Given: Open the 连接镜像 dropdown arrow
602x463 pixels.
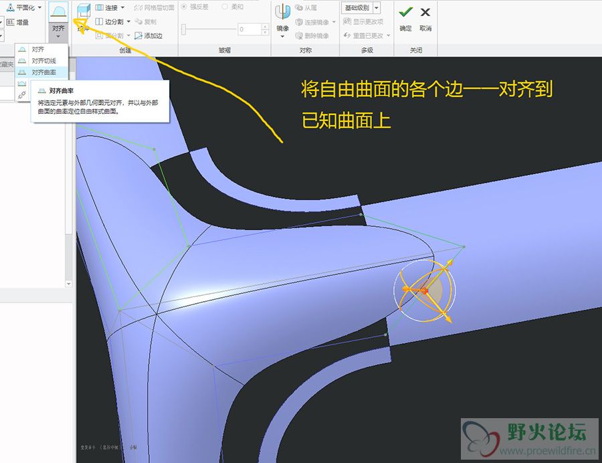Looking at the screenshot, I should coord(334,22).
